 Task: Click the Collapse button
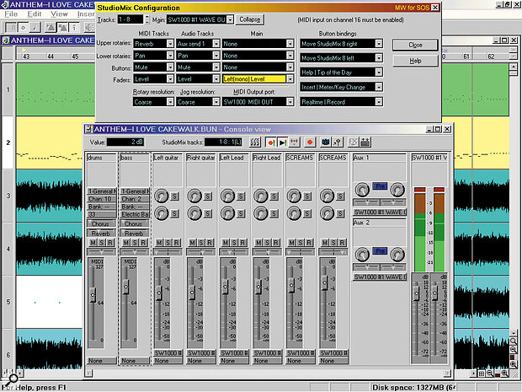pos(250,19)
